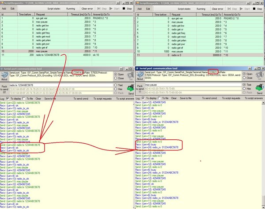The width and height of the screenshot is (265, 209).
Task: Click Step in left ScriptRequests window
Action: click(x=102, y=9)
